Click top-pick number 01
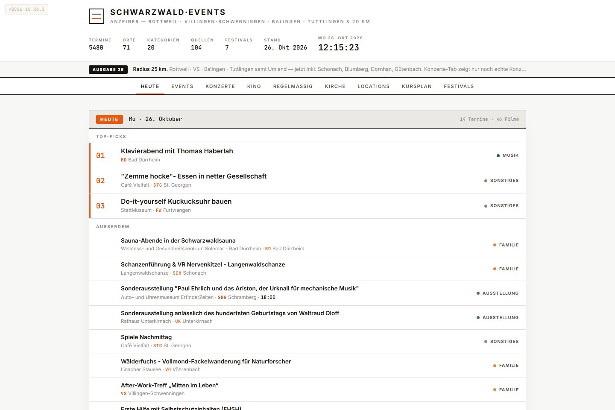The width and height of the screenshot is (615, 410). pyautogui.click(x=100, y=155)
